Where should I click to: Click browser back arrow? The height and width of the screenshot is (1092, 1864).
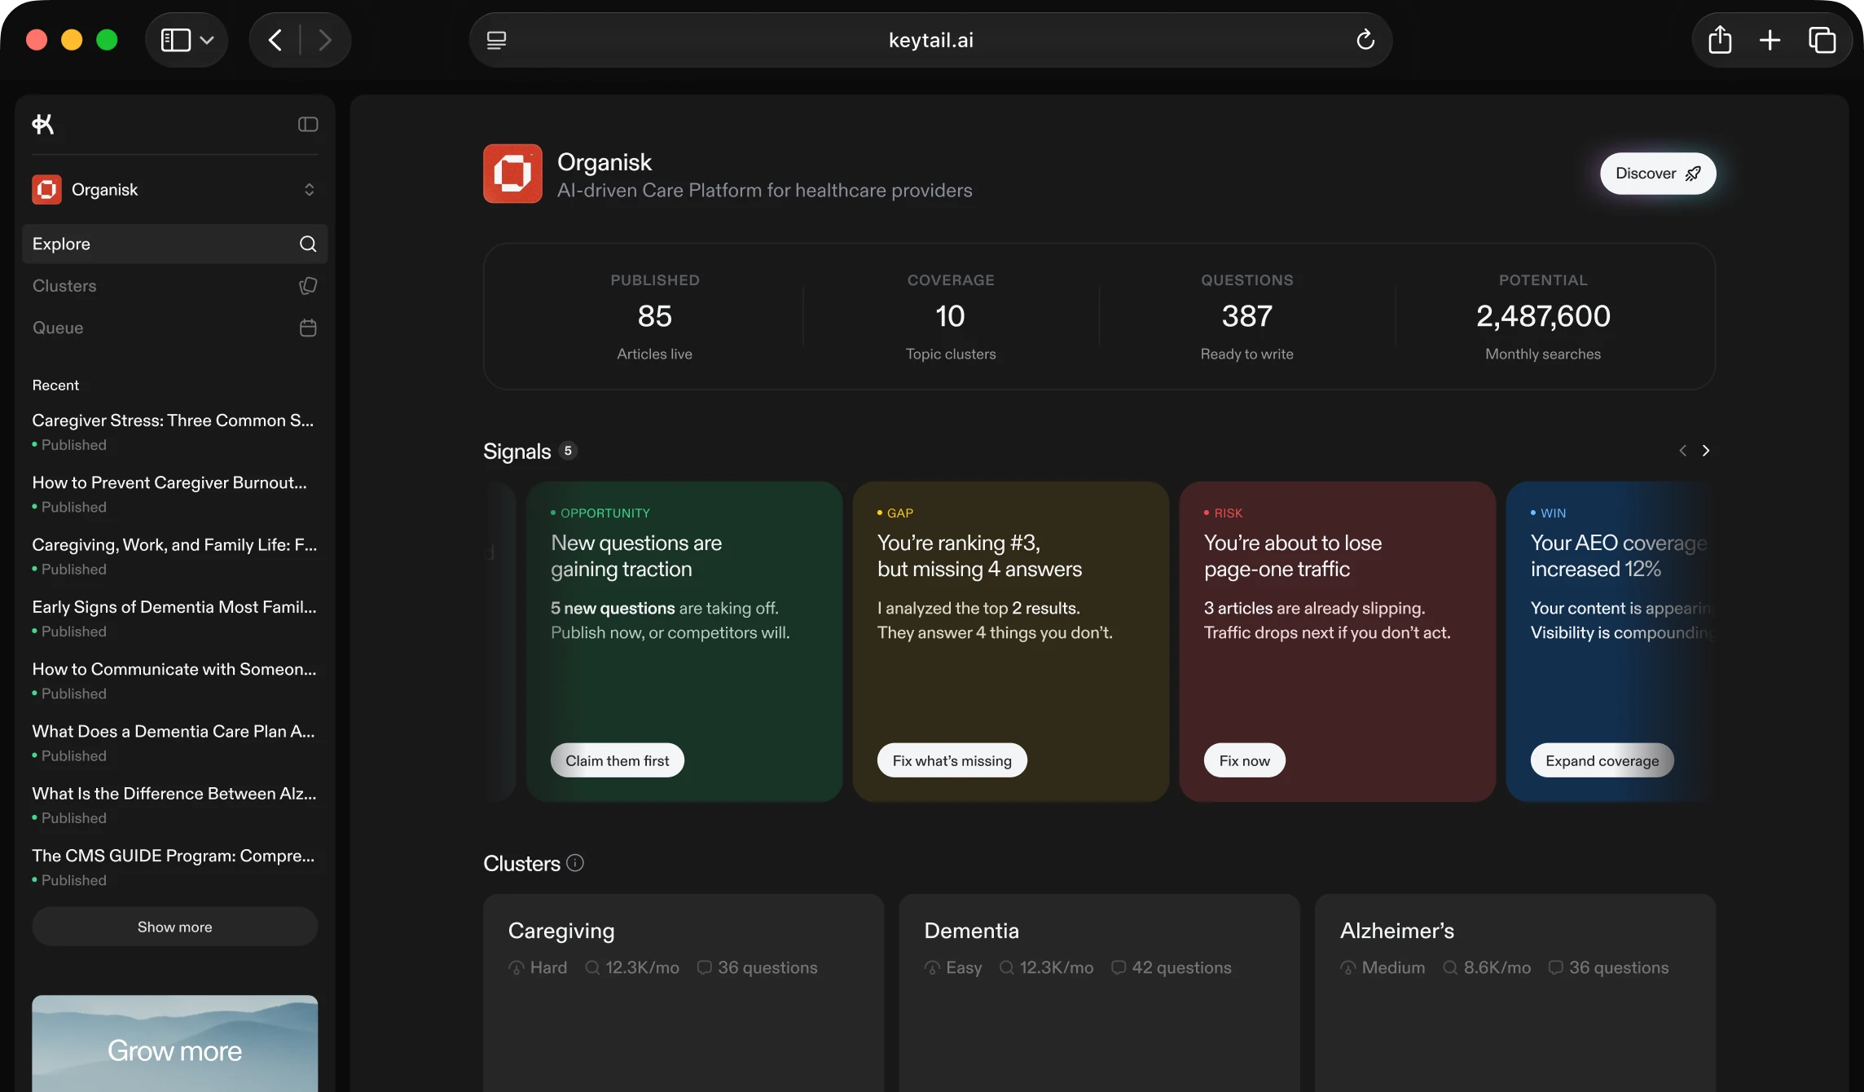point(275,40)
